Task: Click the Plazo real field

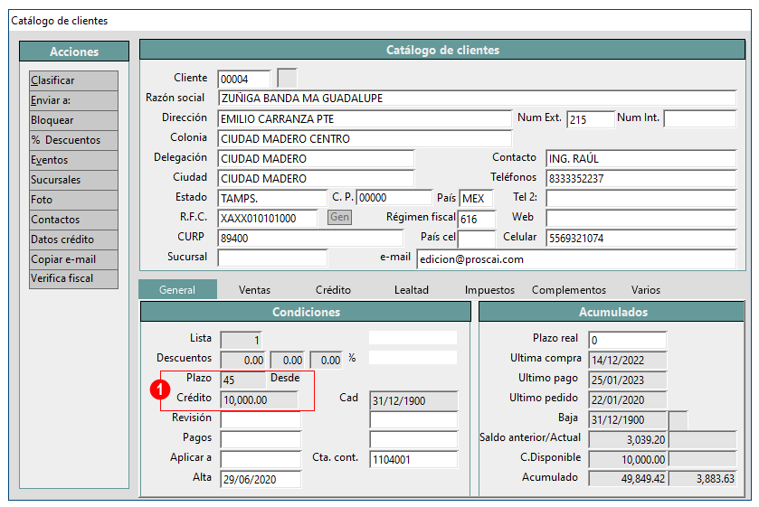Action: (627, 340)
